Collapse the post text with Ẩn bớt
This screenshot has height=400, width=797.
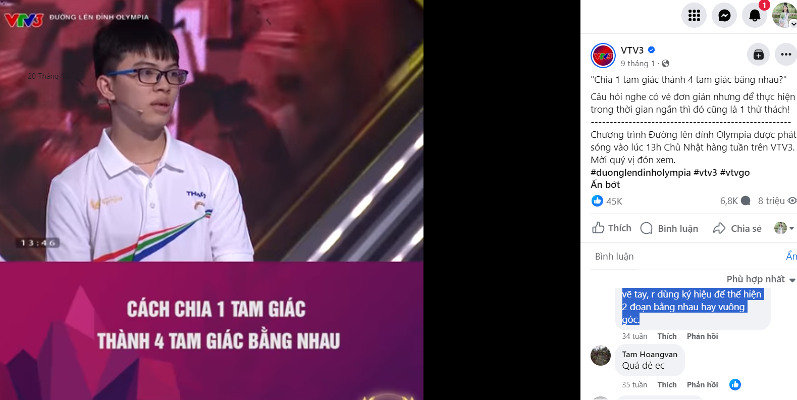coord(605,185)
